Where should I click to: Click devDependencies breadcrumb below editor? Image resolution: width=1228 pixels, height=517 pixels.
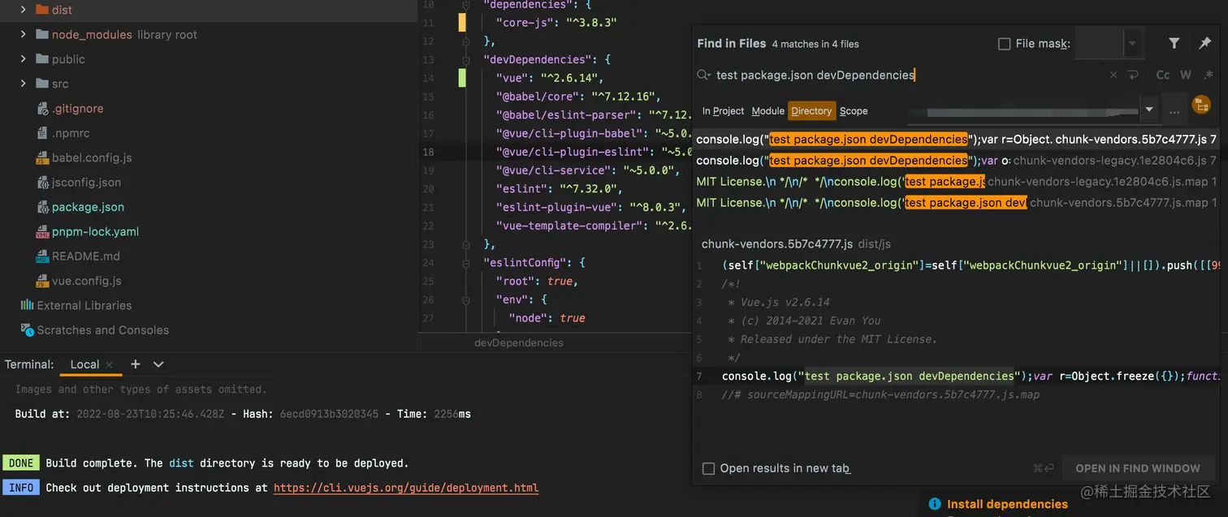point(518,343)
